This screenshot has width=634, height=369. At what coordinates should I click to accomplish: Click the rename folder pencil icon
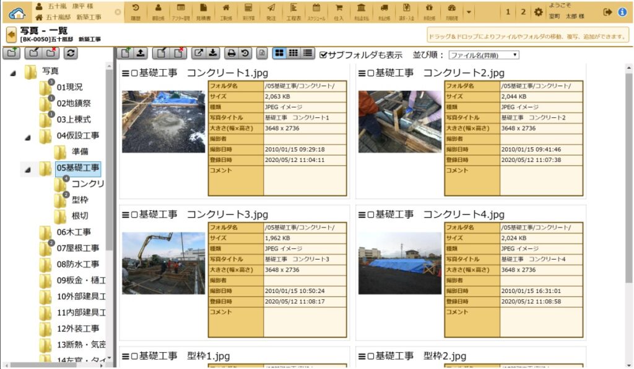pos(33,53)
